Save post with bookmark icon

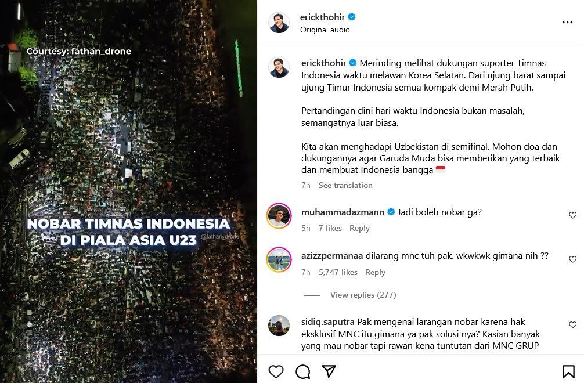568,371
